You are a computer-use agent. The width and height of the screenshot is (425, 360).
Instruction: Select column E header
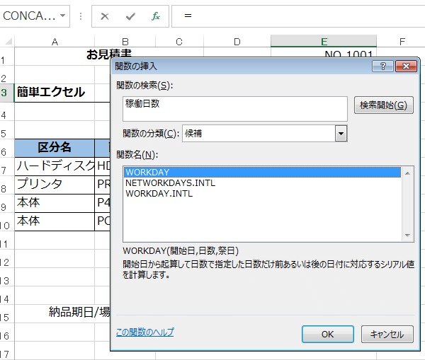323,41
